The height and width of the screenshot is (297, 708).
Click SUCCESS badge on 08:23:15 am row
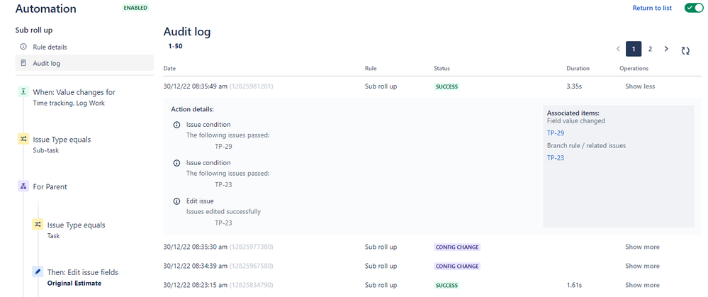pos(446,285)
